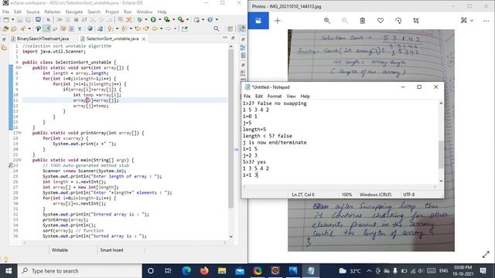Click the 100% zoom status in Notepad
The height and width of the screenshot is (278, 495).
pos(346,195)
